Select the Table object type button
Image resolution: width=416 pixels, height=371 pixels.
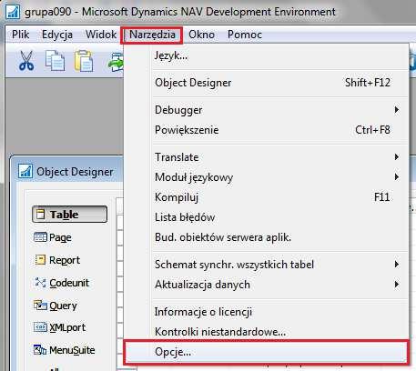pyautogui.click(x=69, y=215)
